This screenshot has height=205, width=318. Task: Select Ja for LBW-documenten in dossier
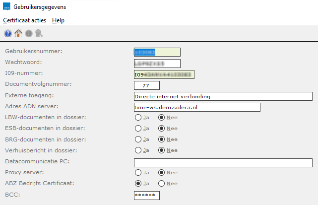(138, 118)
